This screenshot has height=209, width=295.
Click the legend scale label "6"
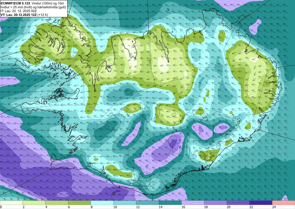(69, 207)
